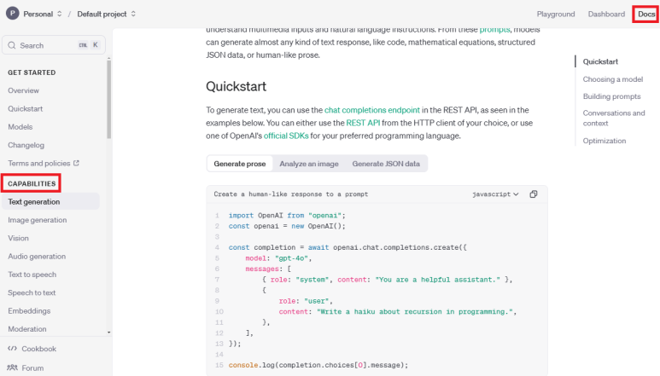Select Vision in the sidebar
Viewport: 660px width, 376px height.
click(x=18, y=238)
